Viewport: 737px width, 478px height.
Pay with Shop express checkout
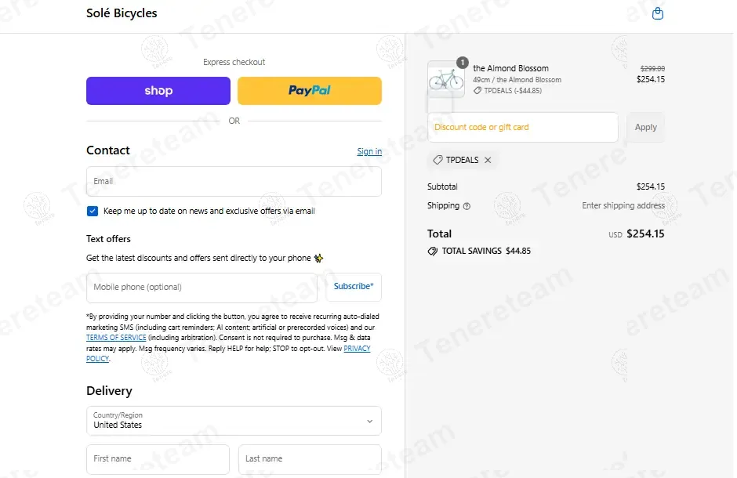click(x=158, y=91)
